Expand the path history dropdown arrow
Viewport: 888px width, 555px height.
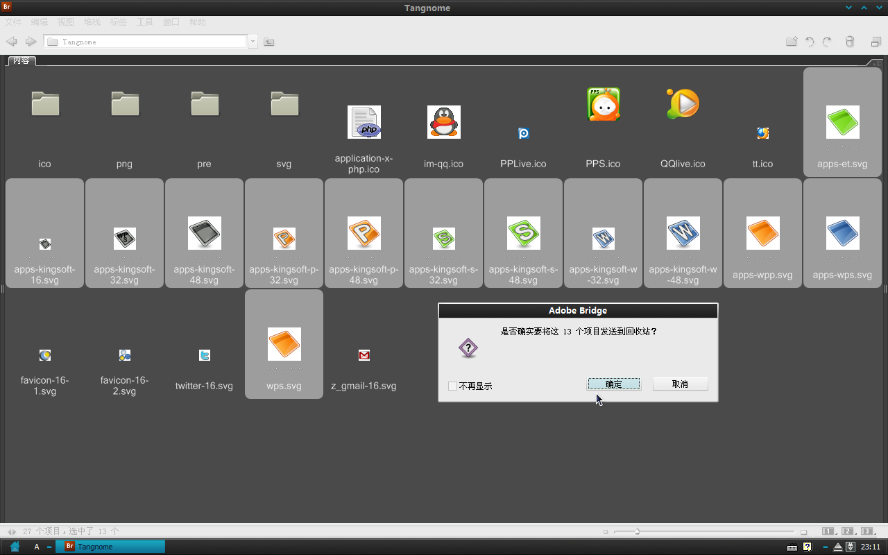253,42
